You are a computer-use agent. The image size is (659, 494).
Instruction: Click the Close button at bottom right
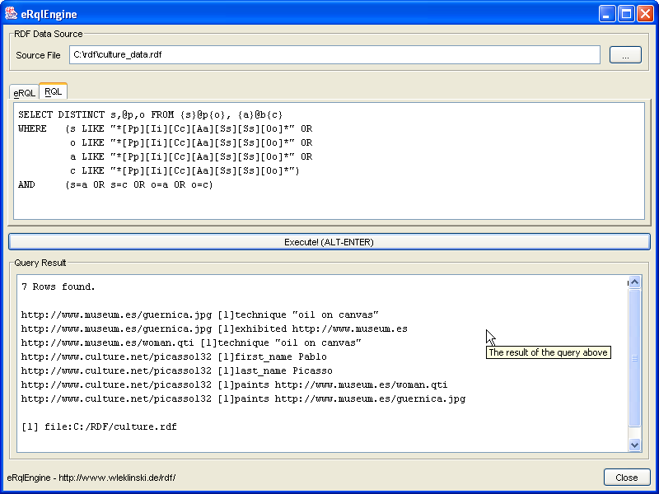click(x=626, y=478)
